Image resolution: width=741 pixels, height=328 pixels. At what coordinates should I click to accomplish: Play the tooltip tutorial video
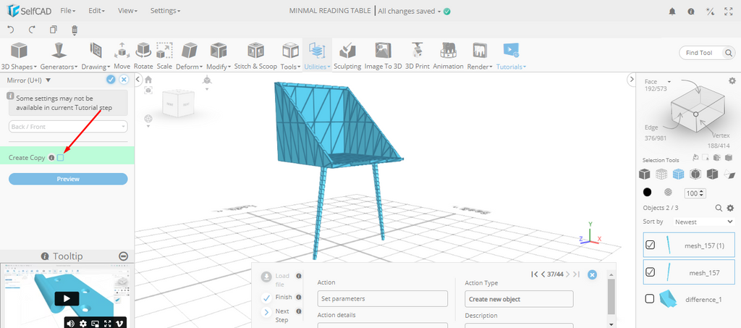pos(66,298)
